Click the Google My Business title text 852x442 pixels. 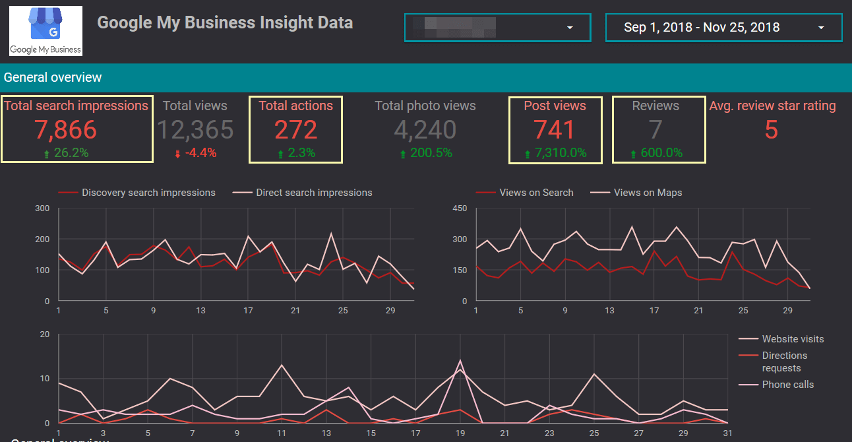point(225,22)
